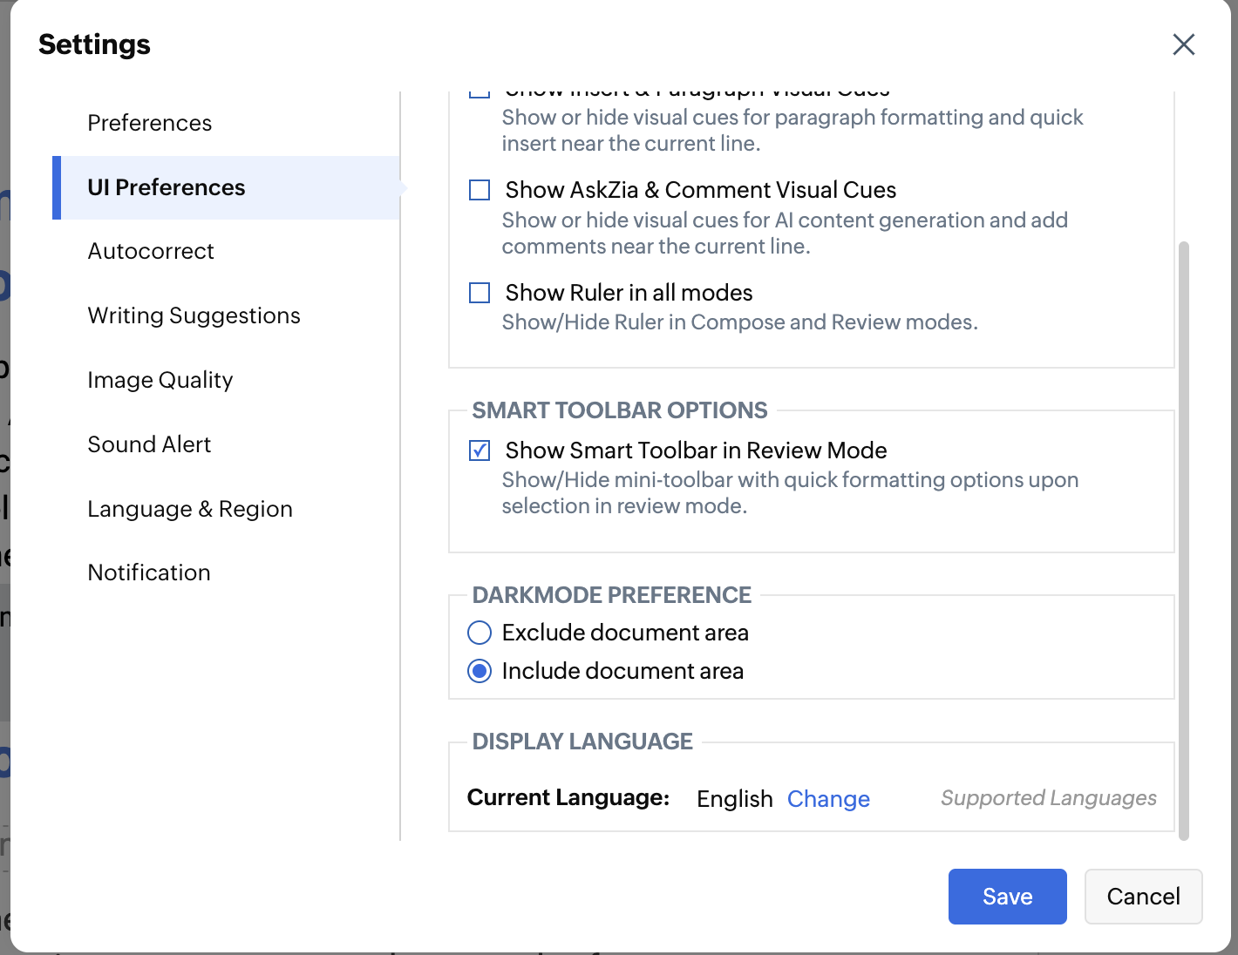
Task: Select UI Preferences in the sidebar
Action: click(x=167, y=187)
